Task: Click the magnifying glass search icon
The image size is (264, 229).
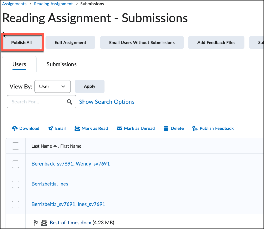Action: (x=69, y=102)
